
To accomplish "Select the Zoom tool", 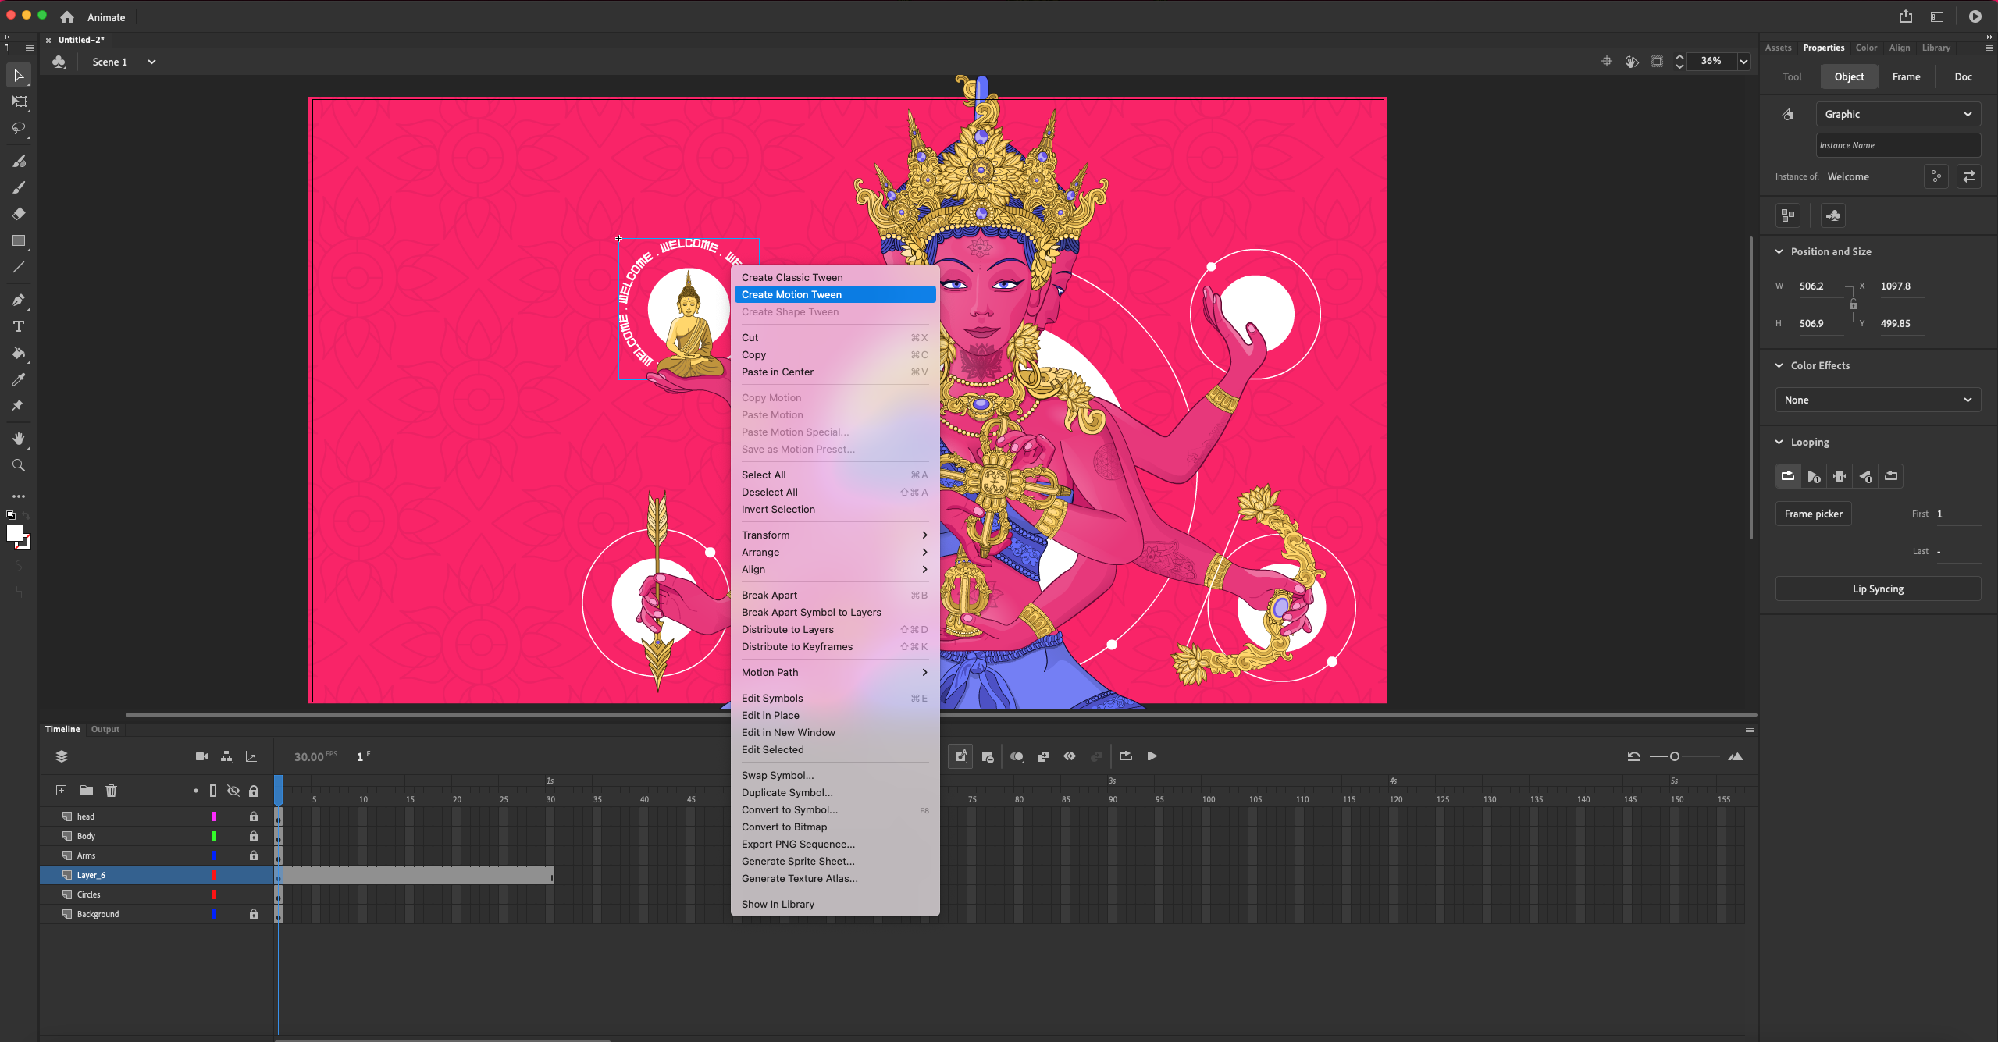I will (19, 465).
